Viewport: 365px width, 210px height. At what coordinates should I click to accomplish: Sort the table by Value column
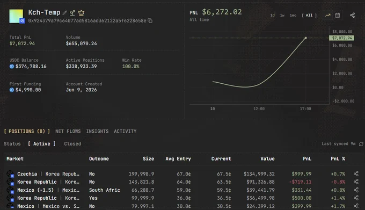coord(267,159)
